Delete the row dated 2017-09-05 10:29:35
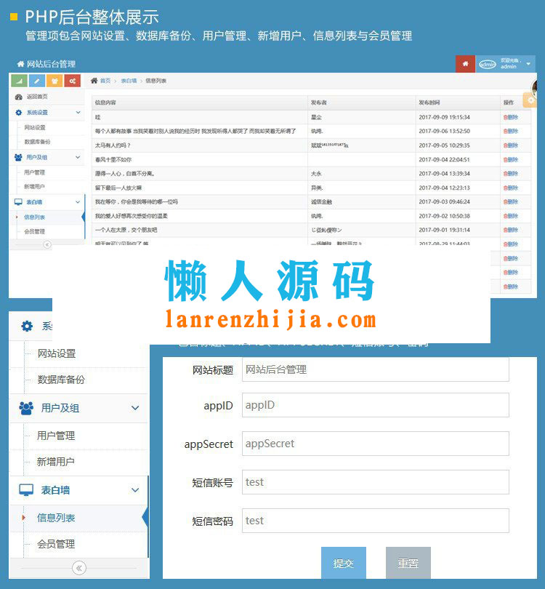The image size is (545, 589). point(510,145)
